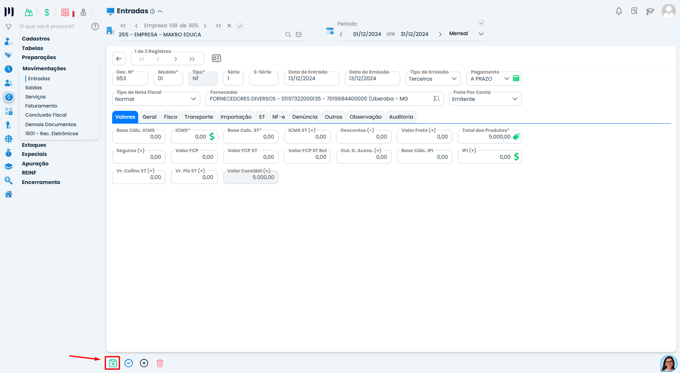Image resolution: width=680 pixels, height=373 pixels.
Task: Toggle the Período checkbox
Action: click(x=481, y=23)
